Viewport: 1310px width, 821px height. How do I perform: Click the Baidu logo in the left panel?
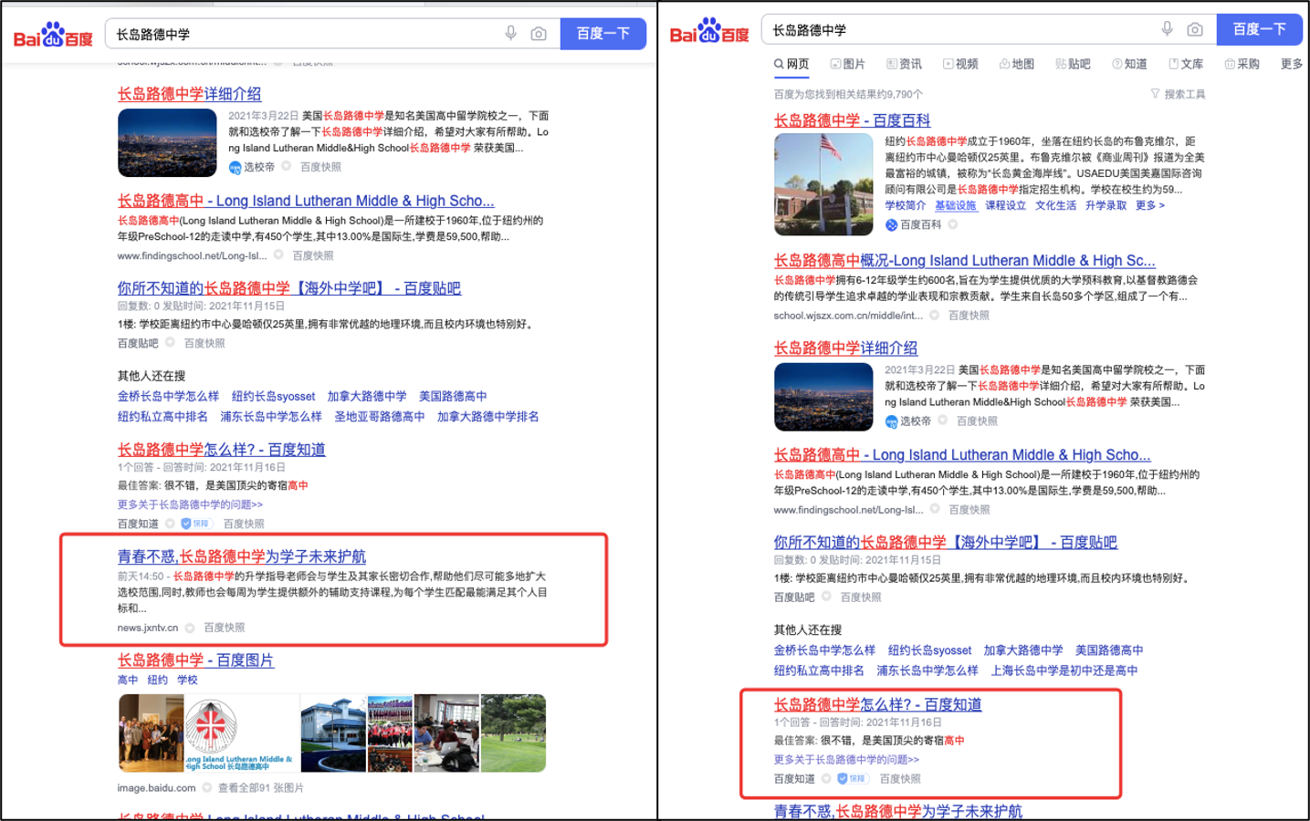coord(53,35)
